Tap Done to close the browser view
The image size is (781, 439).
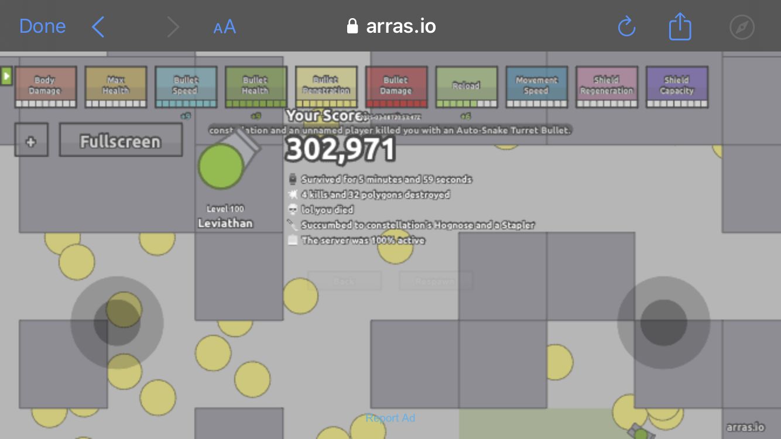(42, 26)
